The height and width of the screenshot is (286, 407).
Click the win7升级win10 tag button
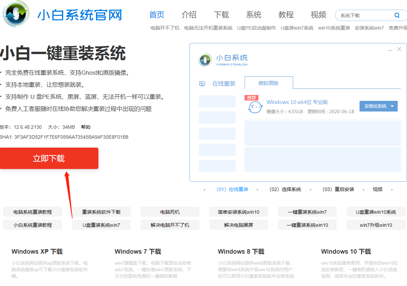[x=376, y=225]
